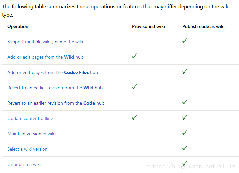Viewport: 239px width, 173px height.
Task: Click the checkmark in the Revert from Code hub row
Action: tap(185, 102)
